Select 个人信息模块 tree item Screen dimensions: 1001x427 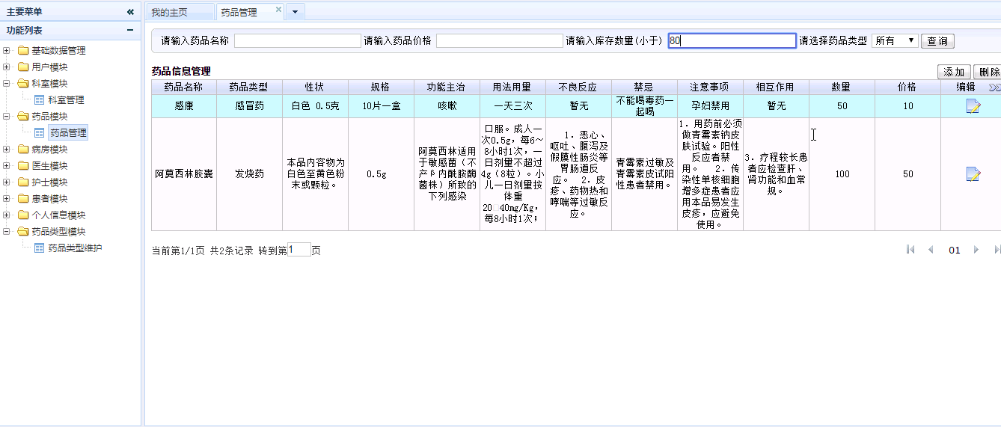pos(58,215)
